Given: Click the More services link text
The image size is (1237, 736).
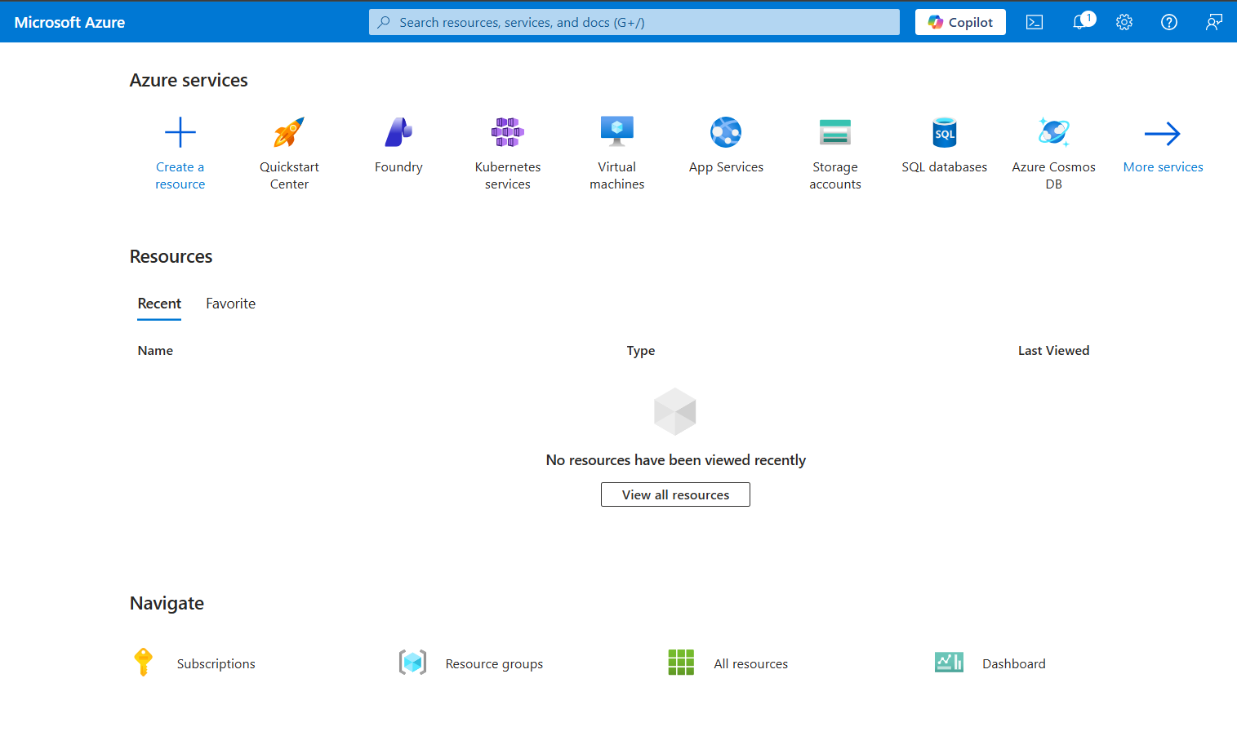Looking at the screenshot, I should point(1163,166).
